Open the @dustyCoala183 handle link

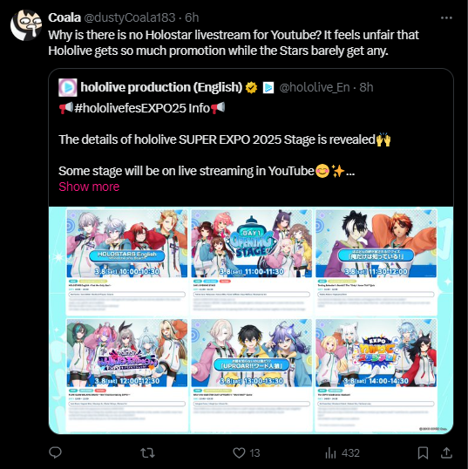pyautogui.click(x=130, y=17)
